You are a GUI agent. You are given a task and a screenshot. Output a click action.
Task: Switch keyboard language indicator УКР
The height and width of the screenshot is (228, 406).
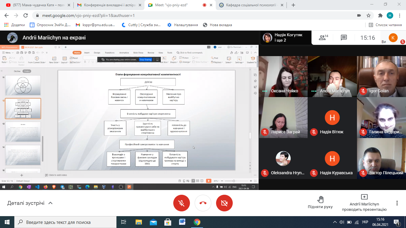[365, 222]
